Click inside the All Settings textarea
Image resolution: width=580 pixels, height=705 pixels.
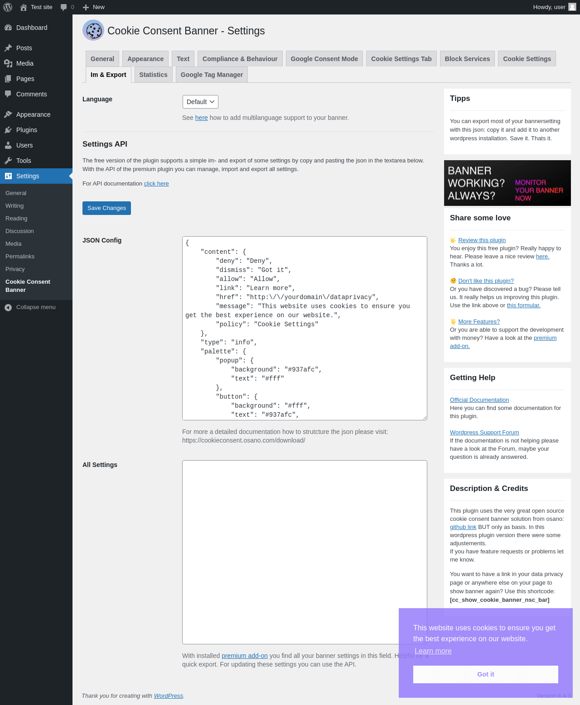click(304, 552)
